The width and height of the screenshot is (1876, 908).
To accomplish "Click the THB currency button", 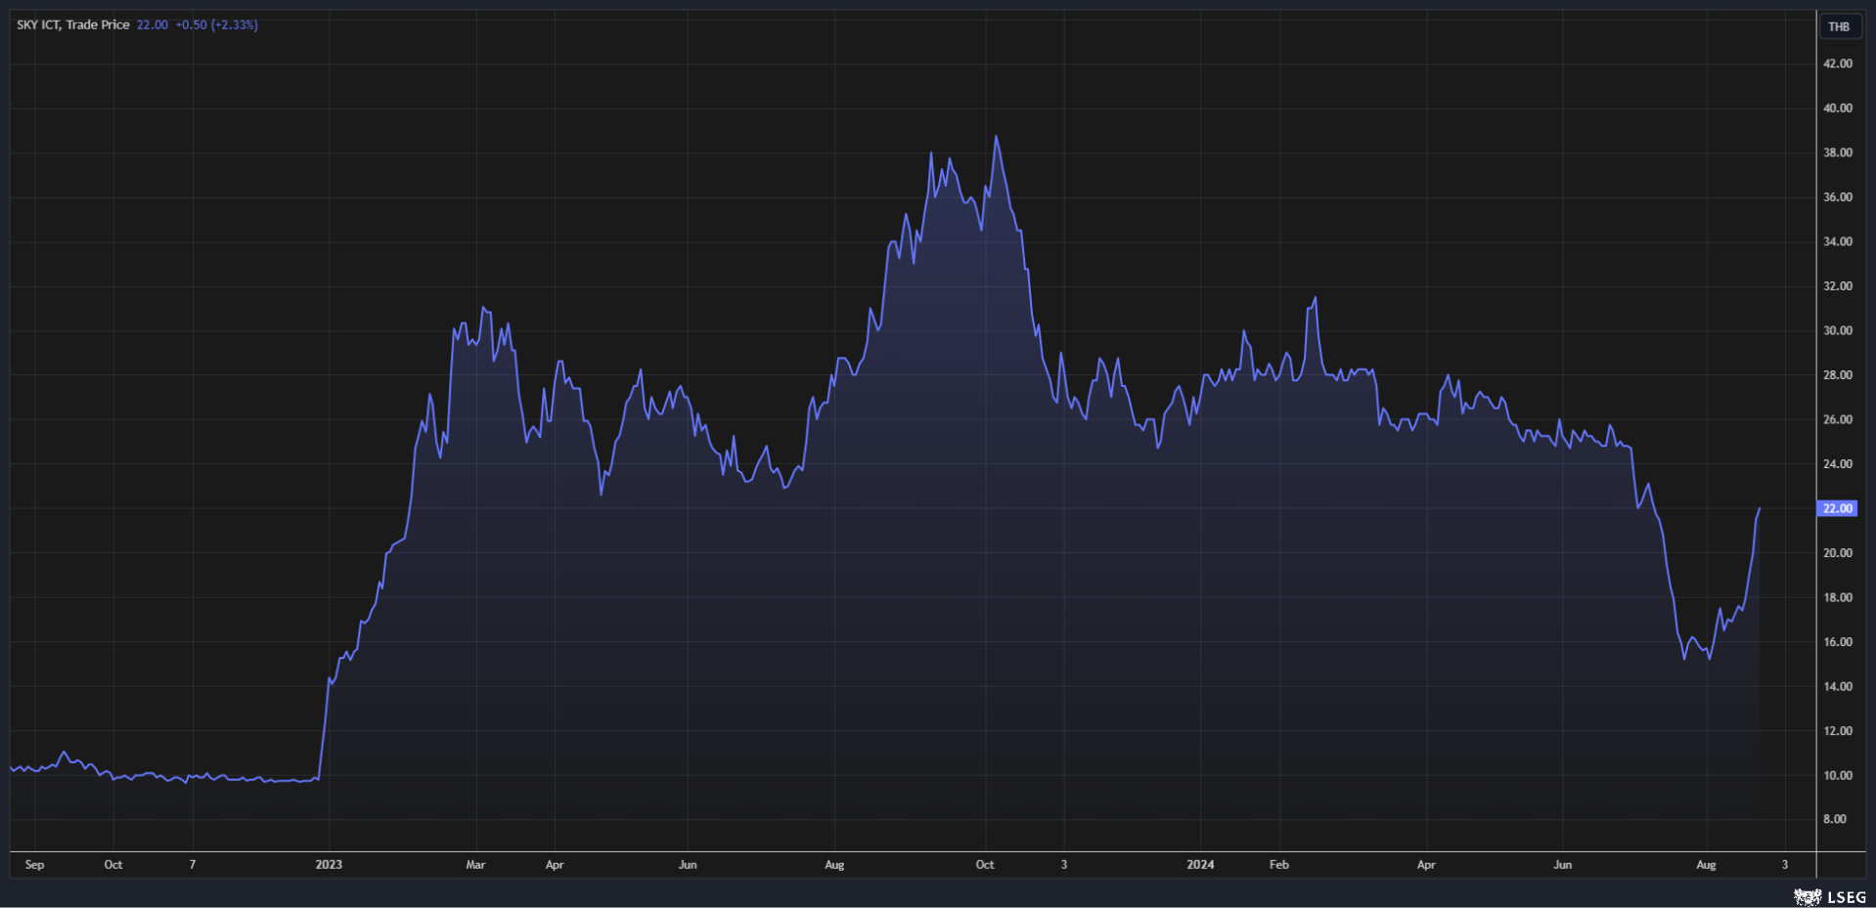I will point(1839,26).
